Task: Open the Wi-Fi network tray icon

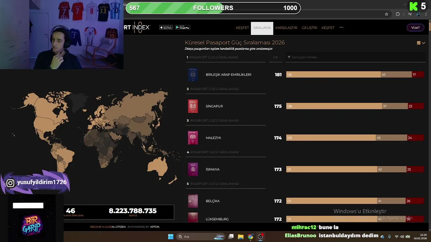Action: coord(396,237)
